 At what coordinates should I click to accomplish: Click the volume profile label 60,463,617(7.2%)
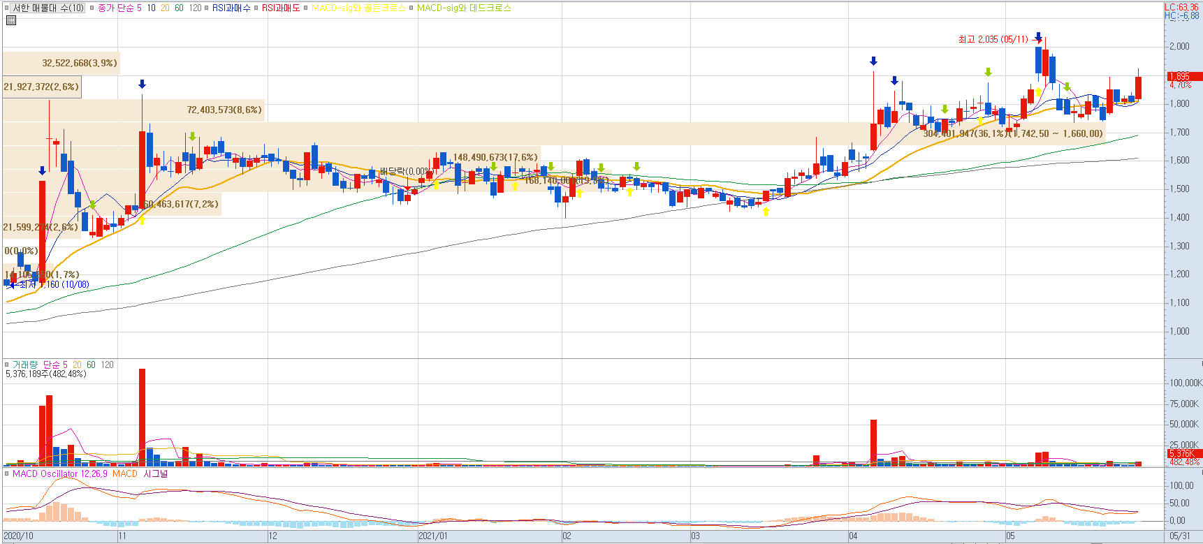[180, 204]
